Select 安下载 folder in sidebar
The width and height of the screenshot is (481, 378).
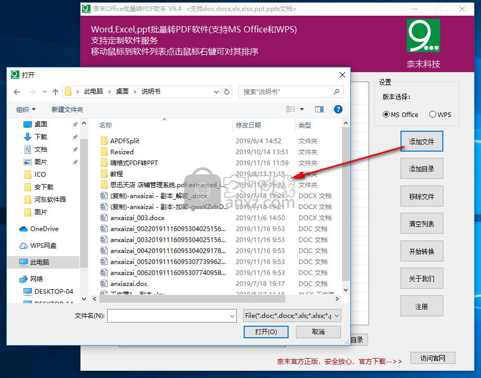43,187
